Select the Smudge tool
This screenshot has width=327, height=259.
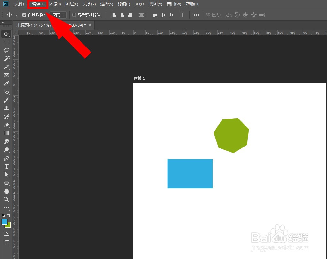pos(6,141)
